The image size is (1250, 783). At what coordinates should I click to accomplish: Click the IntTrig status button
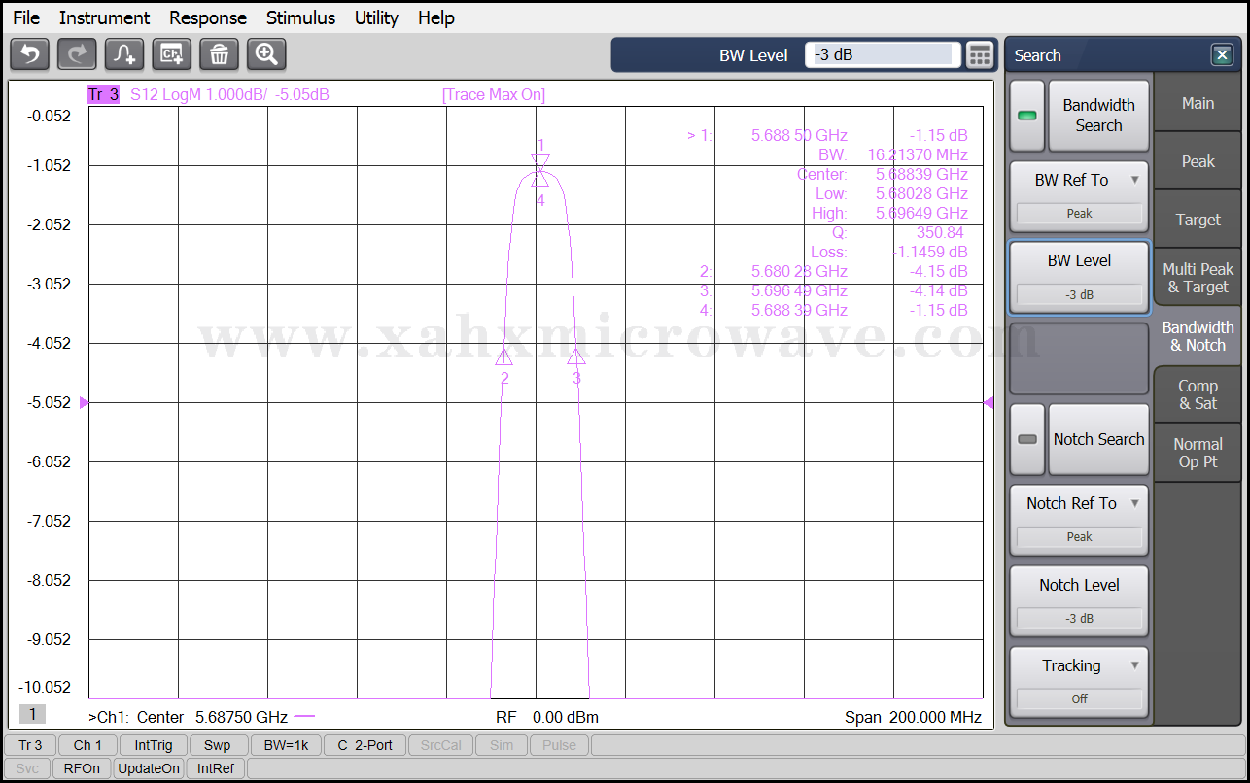pos(154,745)
